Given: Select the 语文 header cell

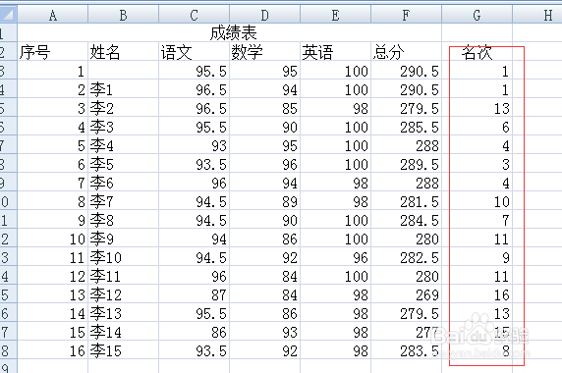Looking at the screenshot, I should pos(194,52).
